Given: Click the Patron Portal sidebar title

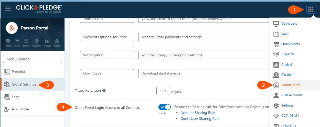Looking at the screenshot, I should coord(35,28).
